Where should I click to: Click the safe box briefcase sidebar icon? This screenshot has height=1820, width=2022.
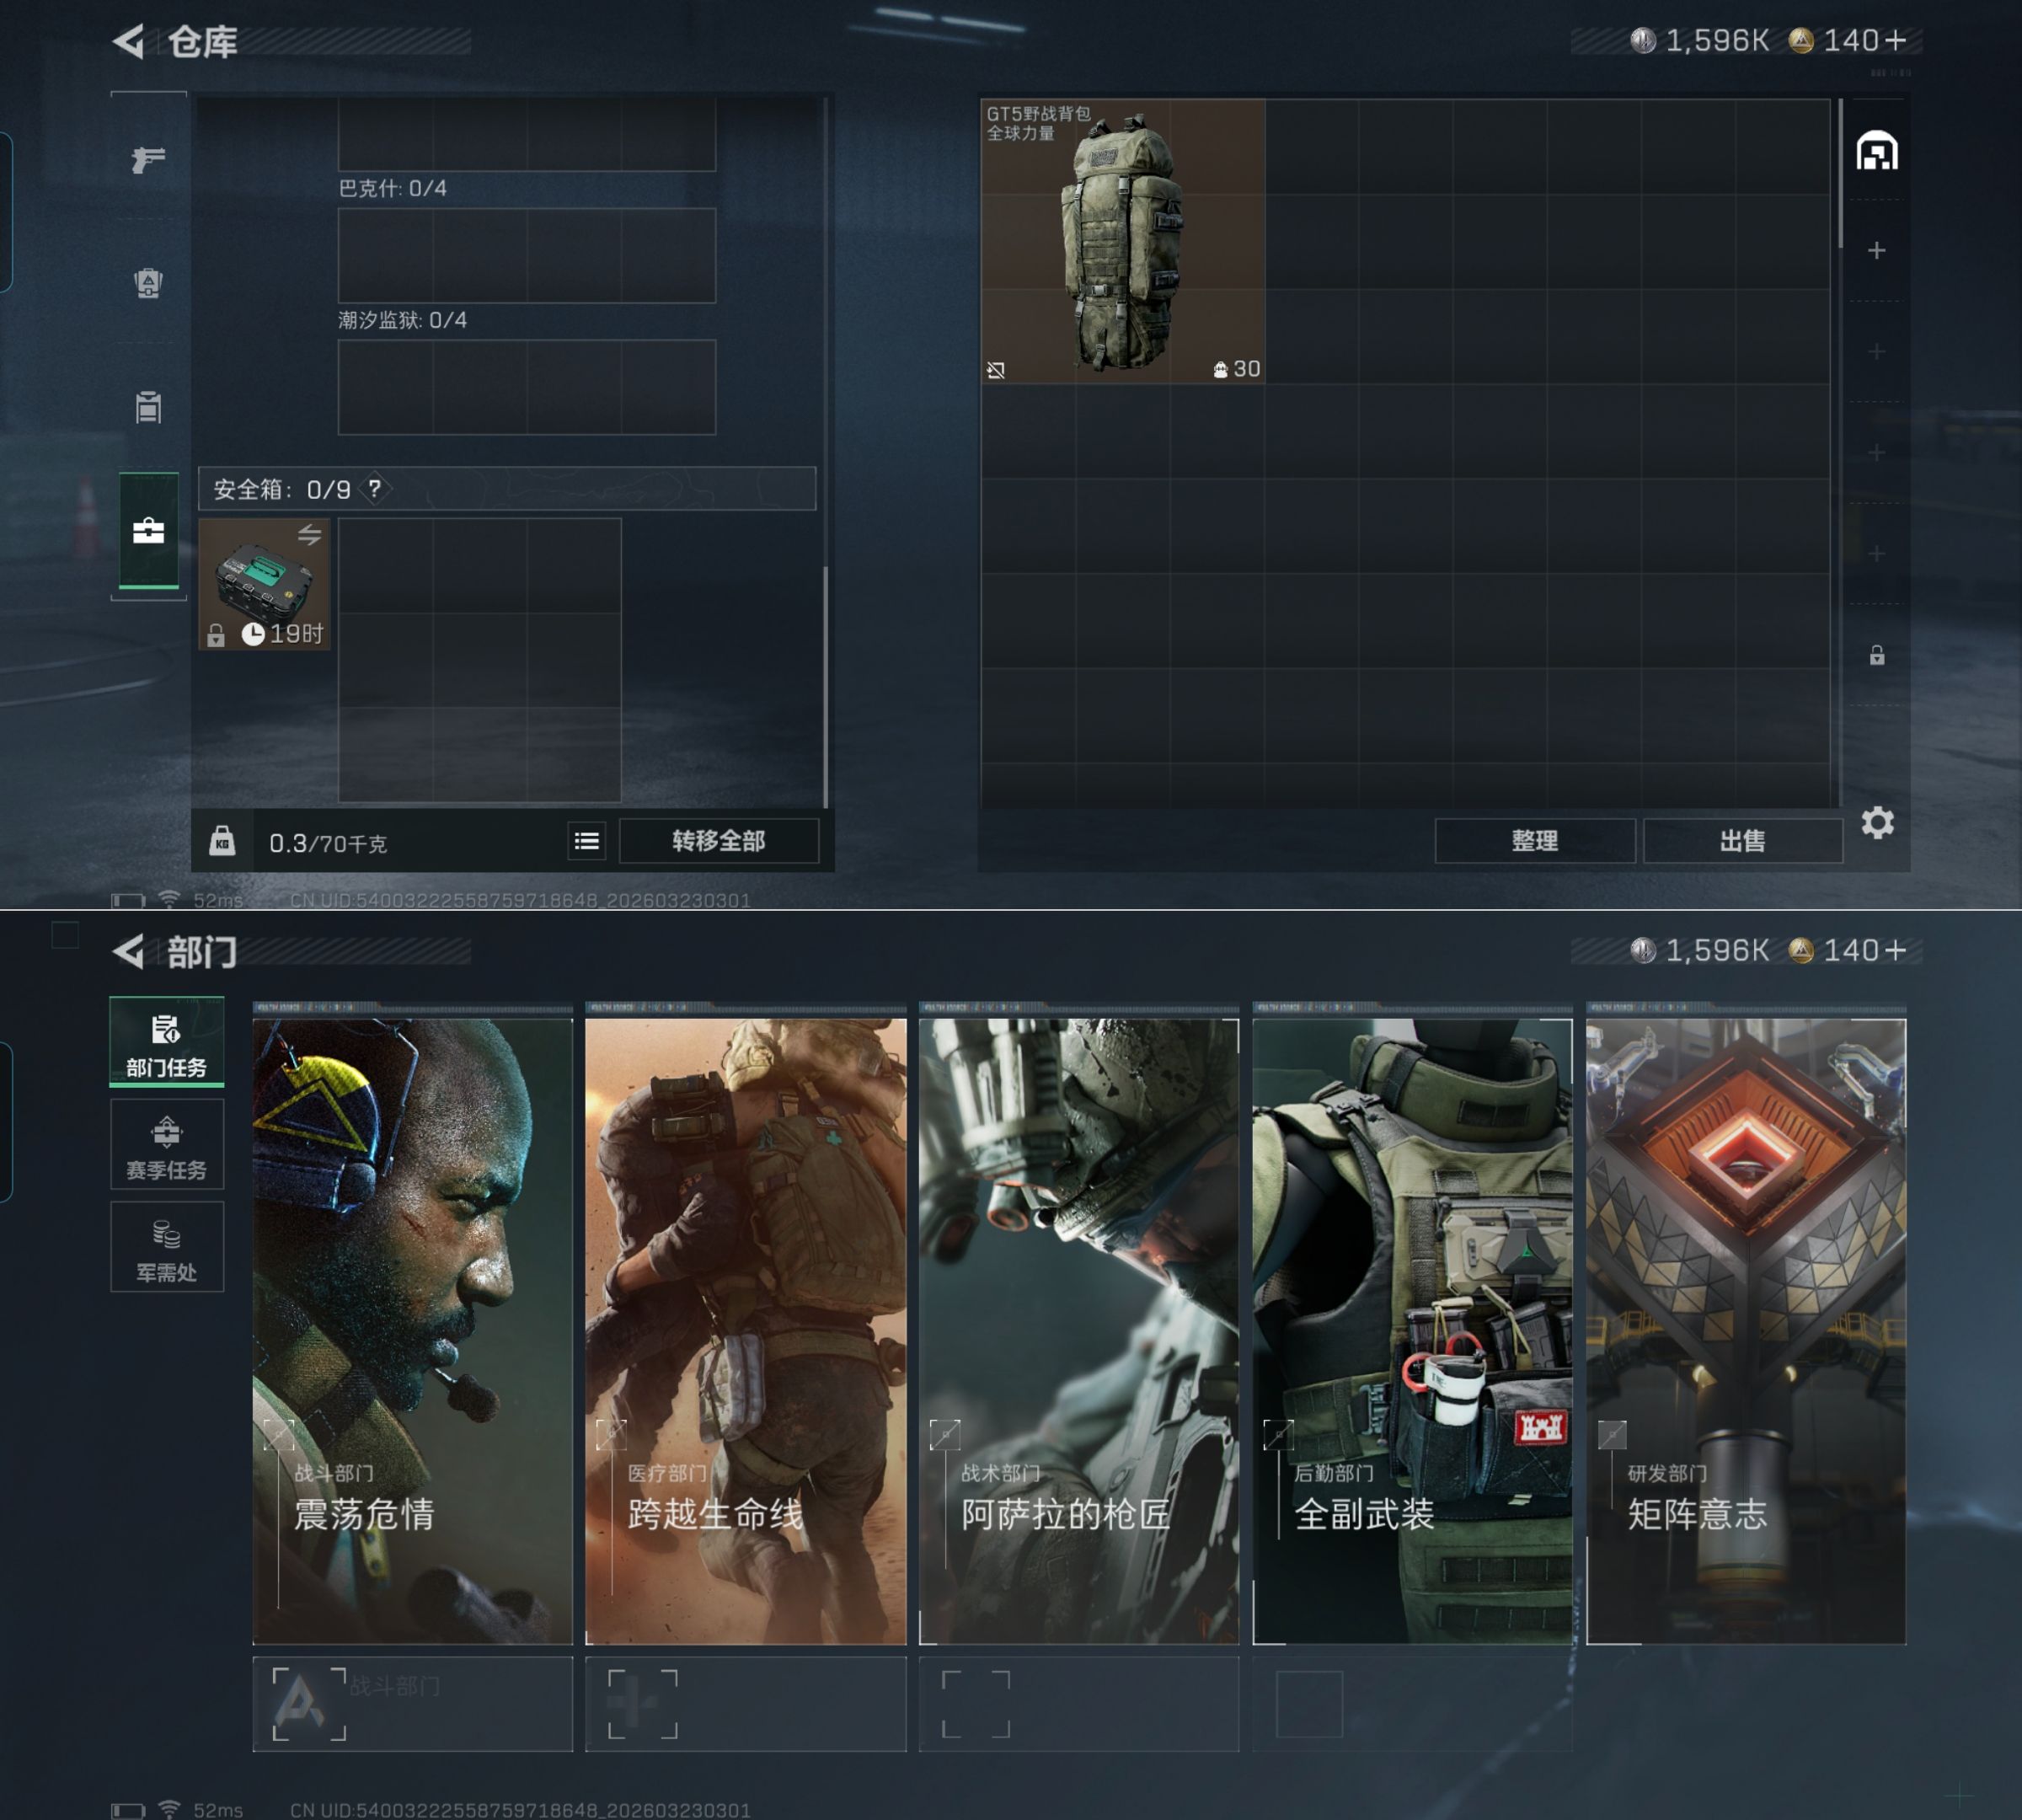pos(148,531)
